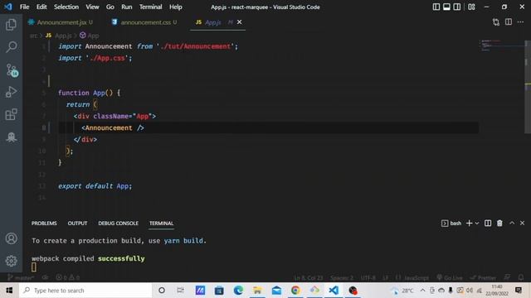
Task: Switch to OUTPUT panel tab
Action: [x=77, y=223]
